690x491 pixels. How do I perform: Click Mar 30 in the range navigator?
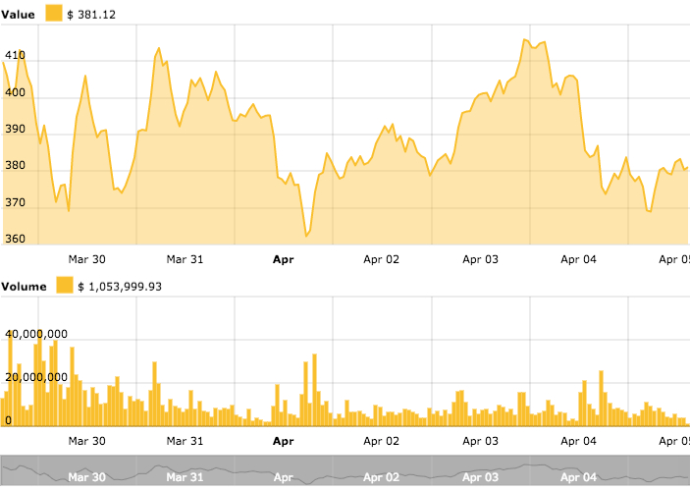tap(87, 477)
